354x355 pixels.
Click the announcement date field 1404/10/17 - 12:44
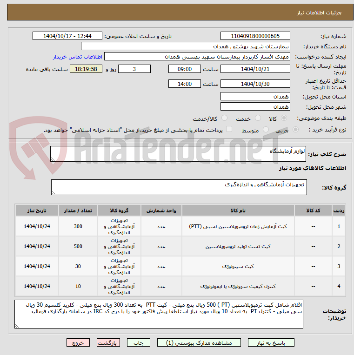(67, 36)
